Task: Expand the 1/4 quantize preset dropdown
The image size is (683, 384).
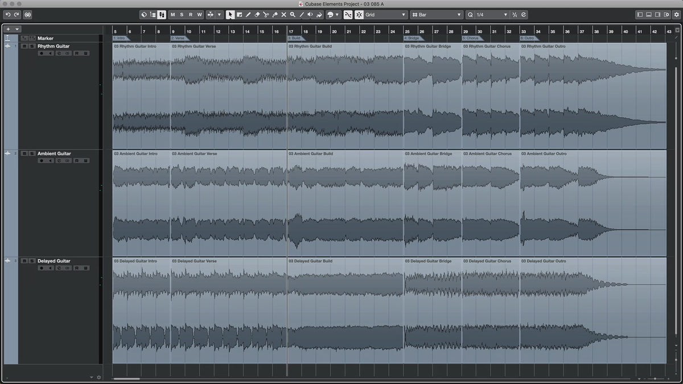Action: [487, 15]
